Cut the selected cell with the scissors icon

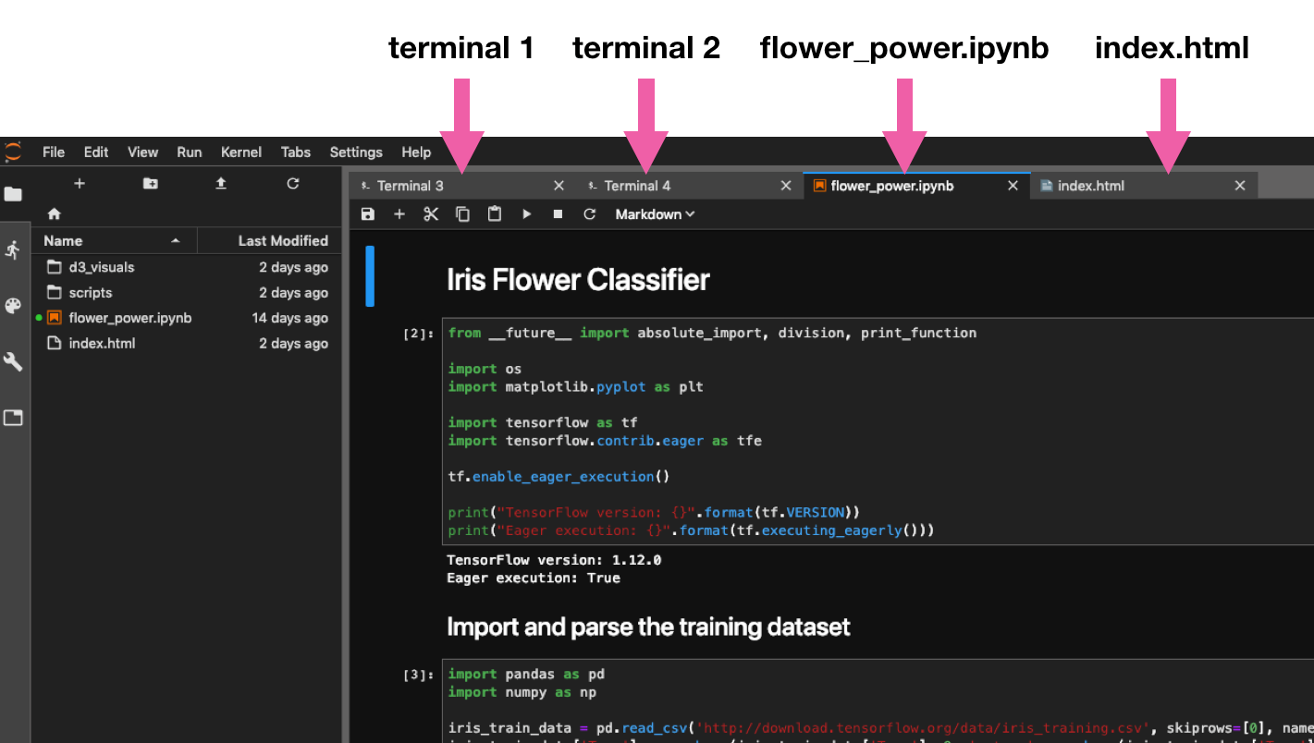pos(431,214)
